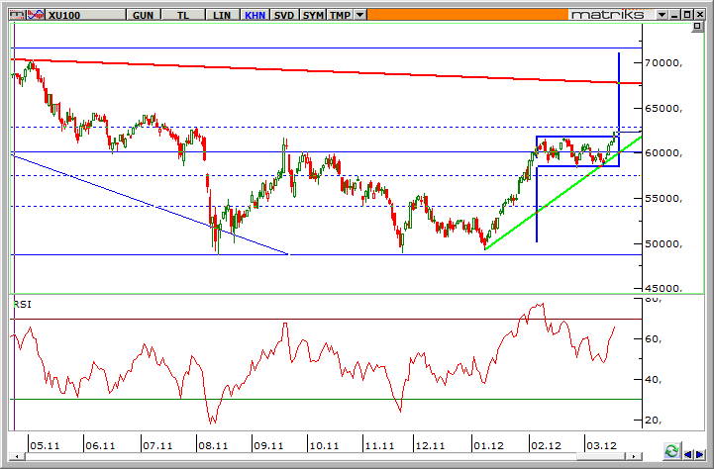
Task: Click the green refresh icon
Action: coord(671,451)
